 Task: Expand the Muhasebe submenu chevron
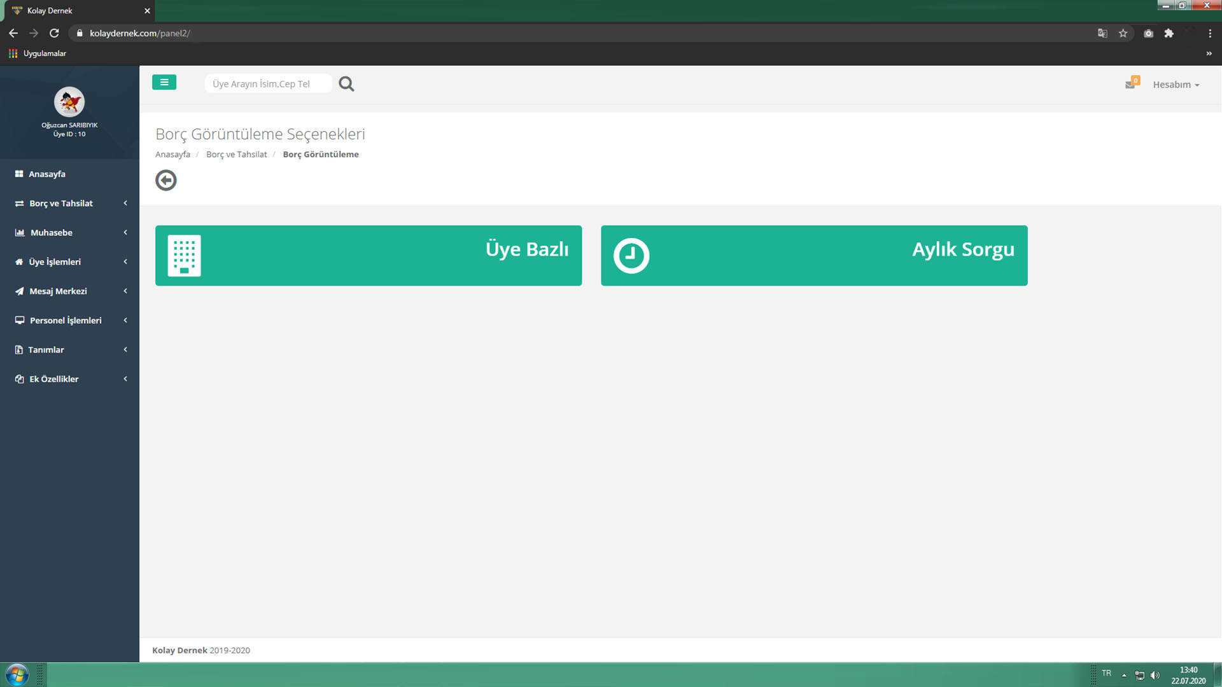point(125,233)
